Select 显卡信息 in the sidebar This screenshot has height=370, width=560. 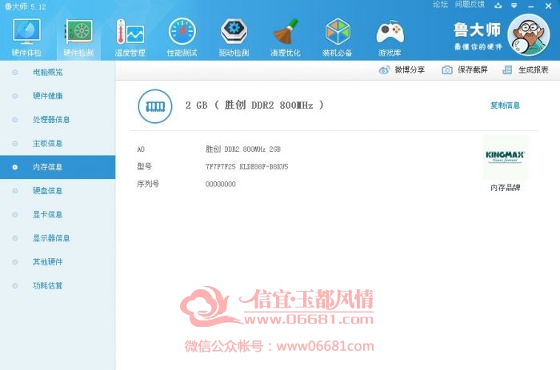click(58, 214)
